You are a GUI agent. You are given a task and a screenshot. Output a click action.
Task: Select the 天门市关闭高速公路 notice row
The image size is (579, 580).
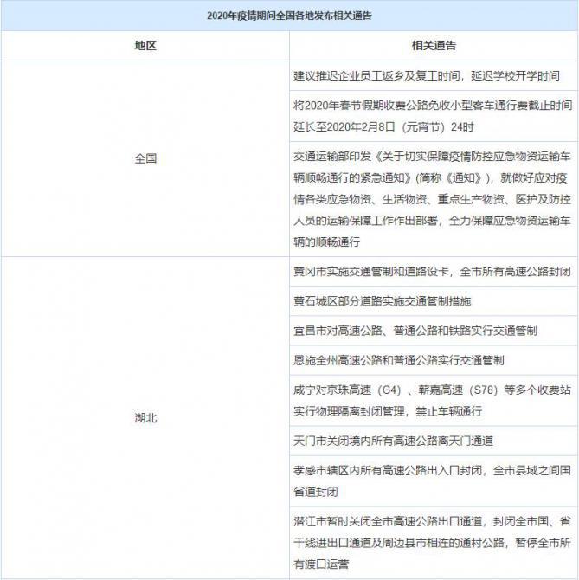coord(394,441)
